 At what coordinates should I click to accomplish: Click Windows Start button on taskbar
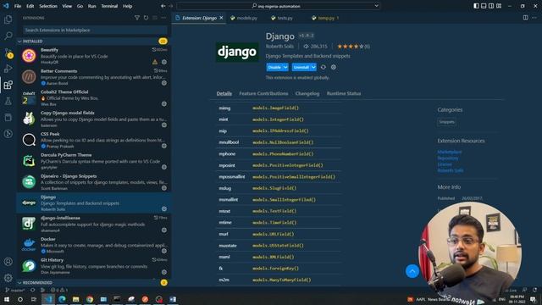point(7,299)
